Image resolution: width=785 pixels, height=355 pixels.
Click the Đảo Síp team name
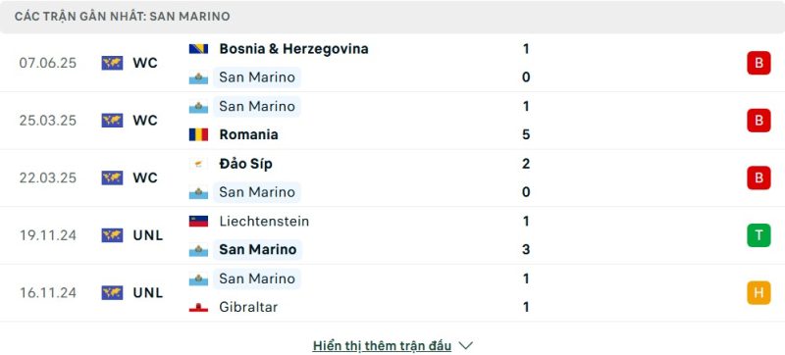(x=246, y=164)
